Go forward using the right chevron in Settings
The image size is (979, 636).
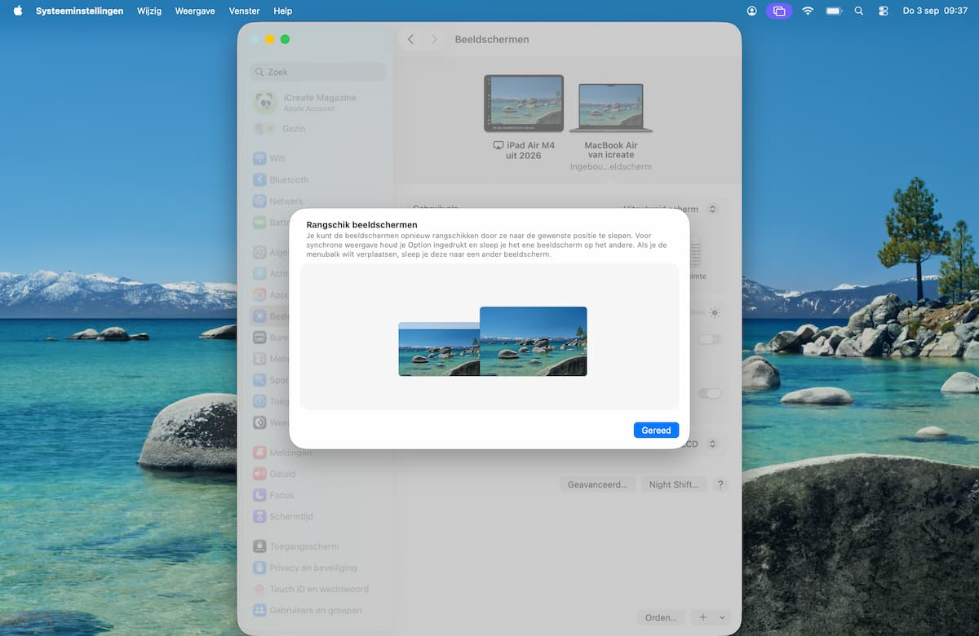(434, 39)
